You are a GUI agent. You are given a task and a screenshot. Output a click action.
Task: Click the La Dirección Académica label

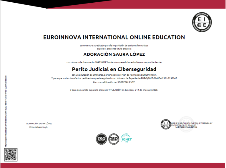click(x=186, y=127)
